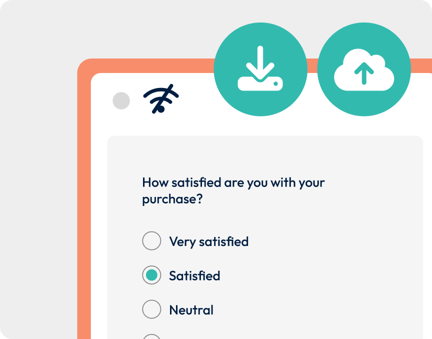Click the cloud upload icon
The width and height of the screenshot is (432, 339).
tap(364, 69)
